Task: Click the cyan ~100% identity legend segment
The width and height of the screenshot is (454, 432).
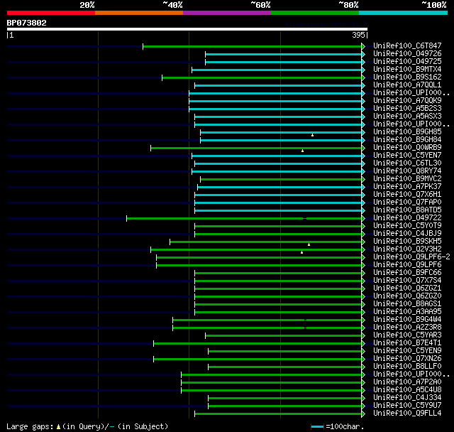Action: [x=404, y=13]
